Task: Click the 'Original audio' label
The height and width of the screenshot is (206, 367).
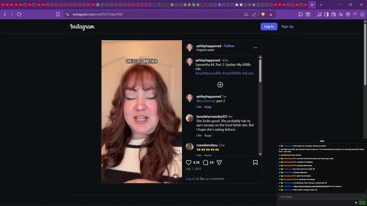Action: [205, 50]
